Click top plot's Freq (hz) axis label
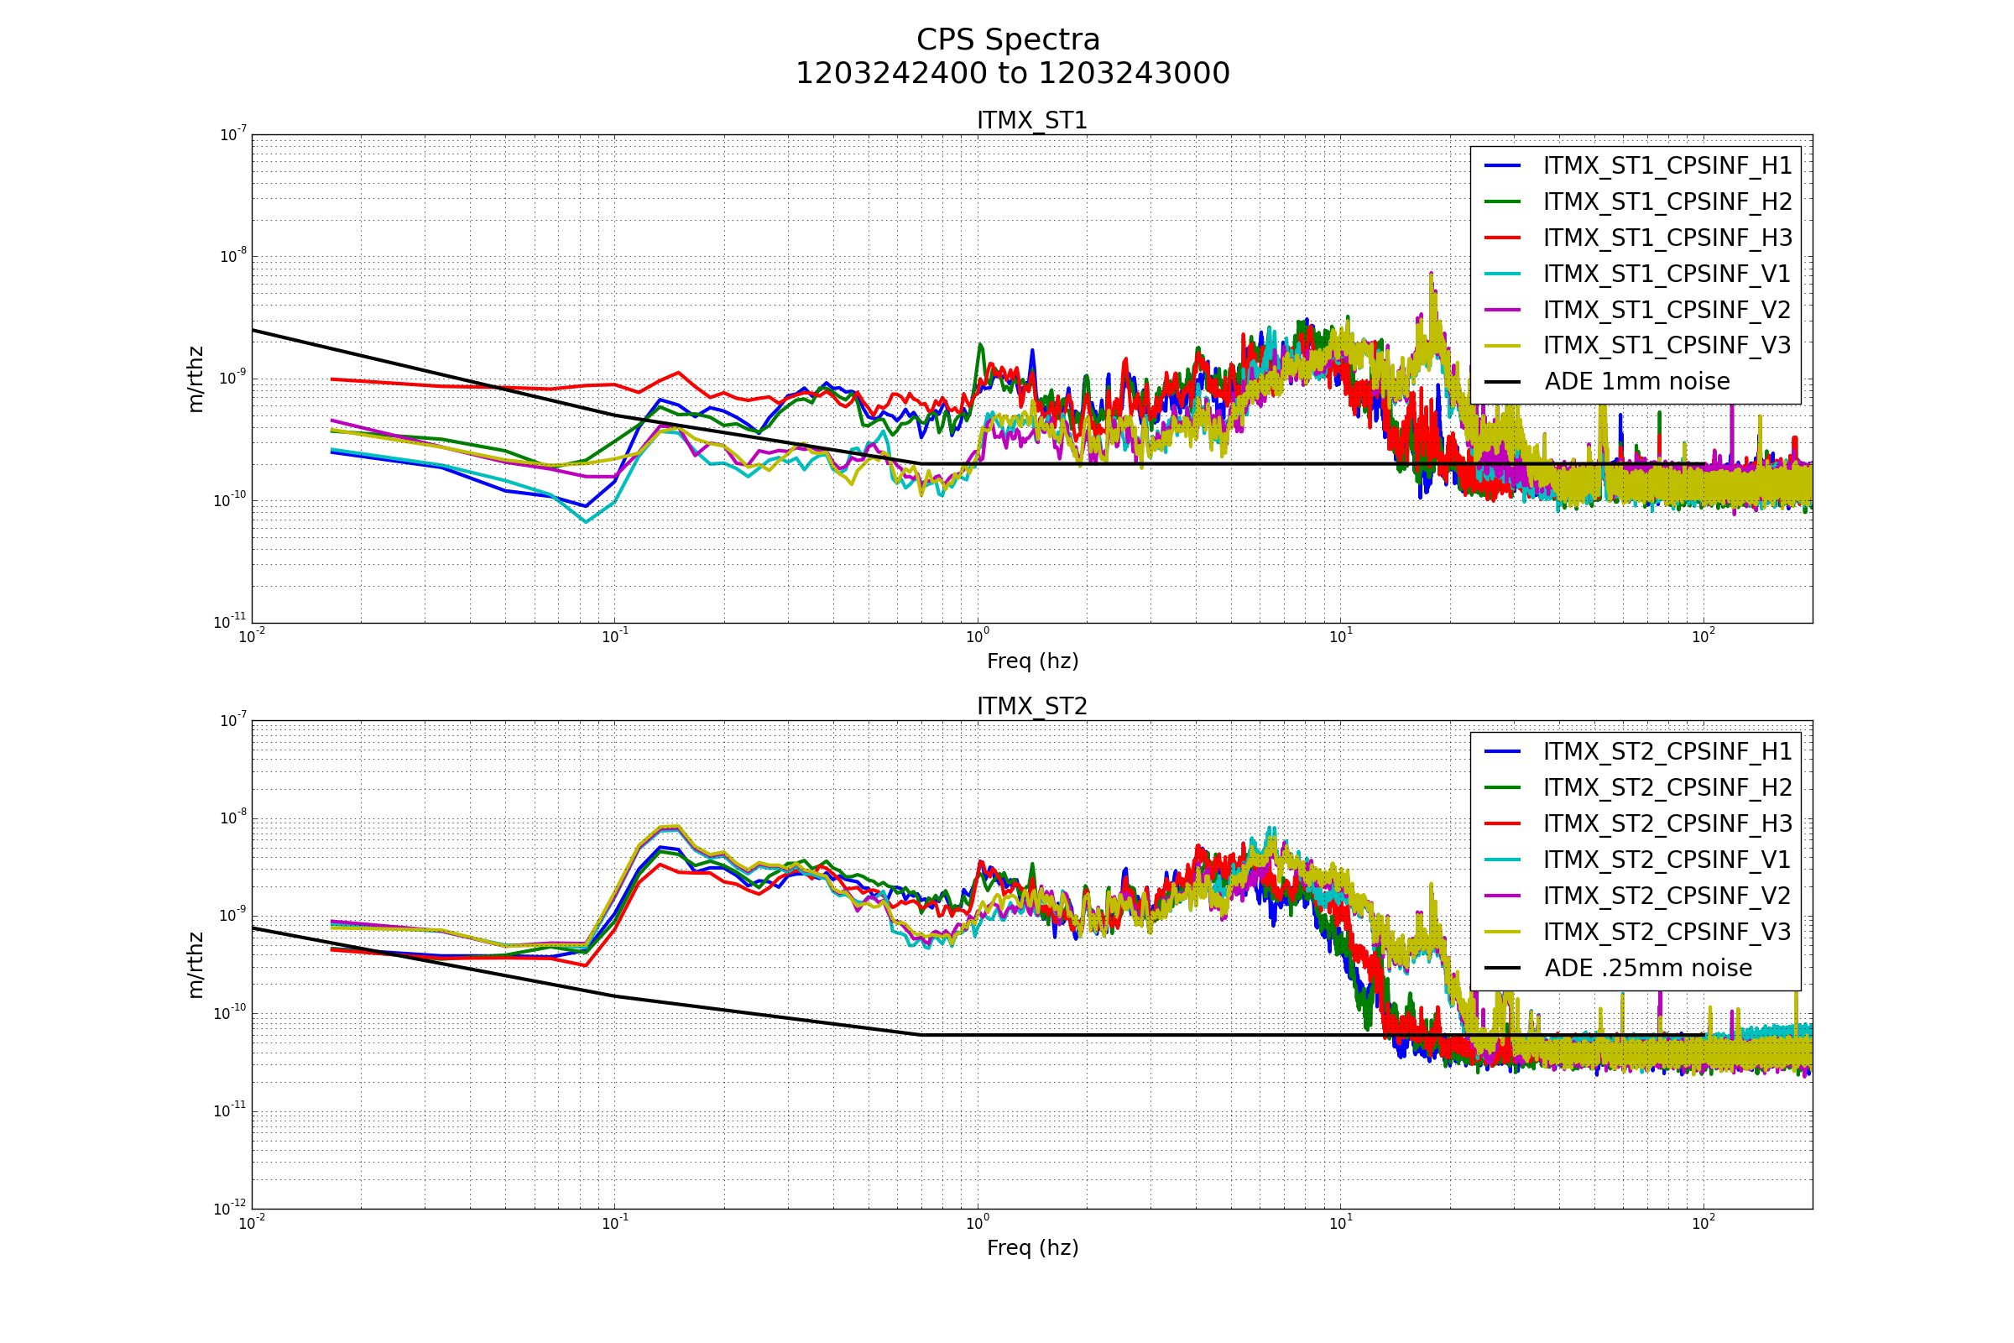This screenshot has height=1343, width=2014. (1032, 661)
